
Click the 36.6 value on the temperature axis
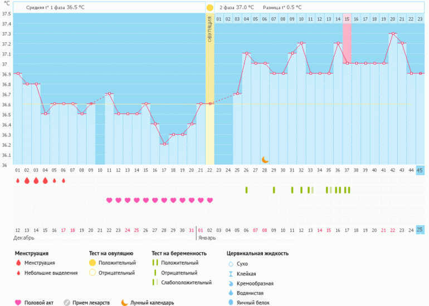click(6, 105)
